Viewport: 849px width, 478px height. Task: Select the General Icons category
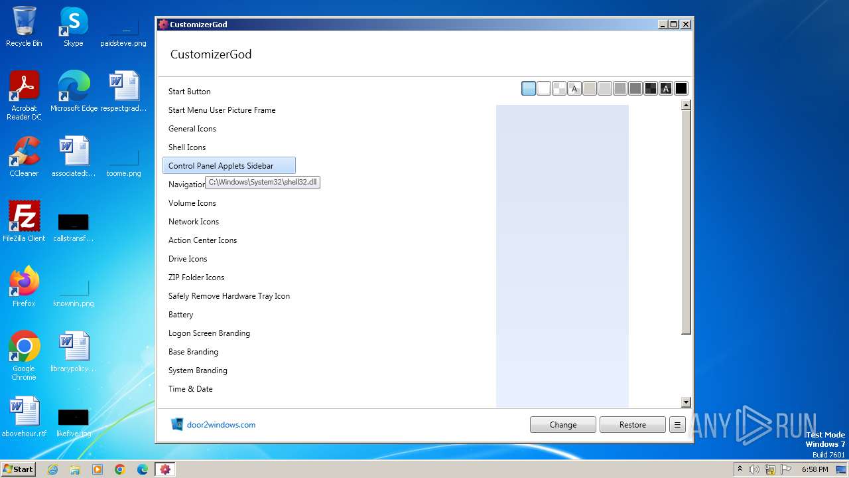click(229, 129)
